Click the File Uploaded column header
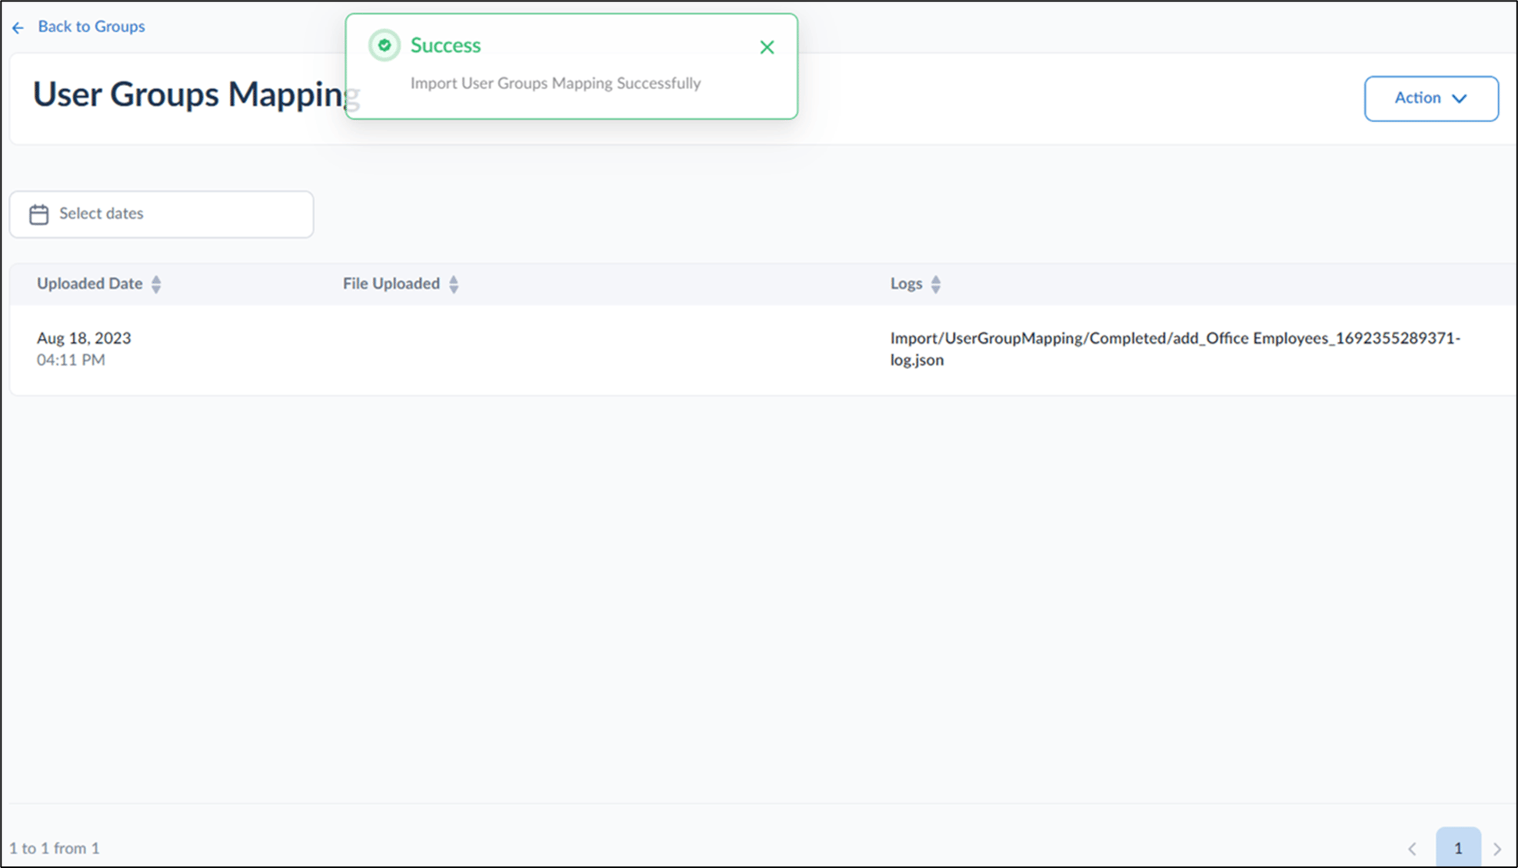The width and height of the screenshot is (1518, 868). 391,284
